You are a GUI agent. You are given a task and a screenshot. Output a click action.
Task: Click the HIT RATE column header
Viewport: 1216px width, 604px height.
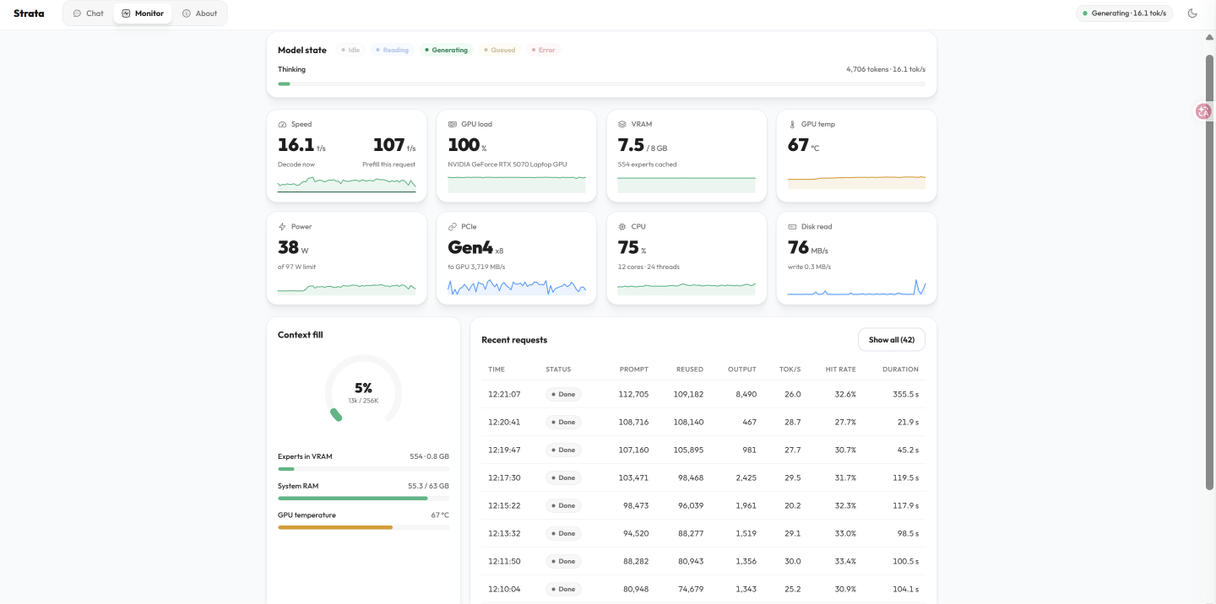coord(841,369)
